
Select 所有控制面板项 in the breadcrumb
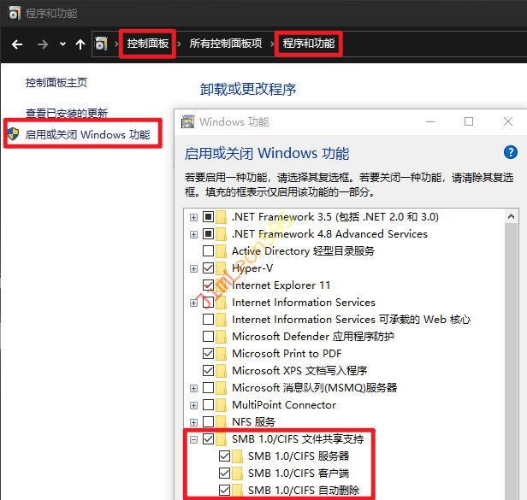pyautogui.click(x=225, y=44)
